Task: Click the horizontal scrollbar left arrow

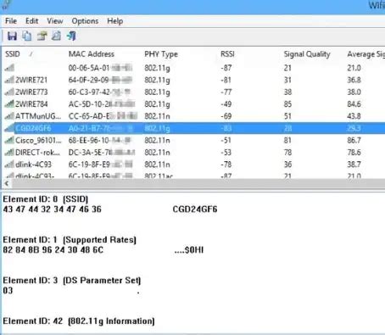Action: click(7, 183)
